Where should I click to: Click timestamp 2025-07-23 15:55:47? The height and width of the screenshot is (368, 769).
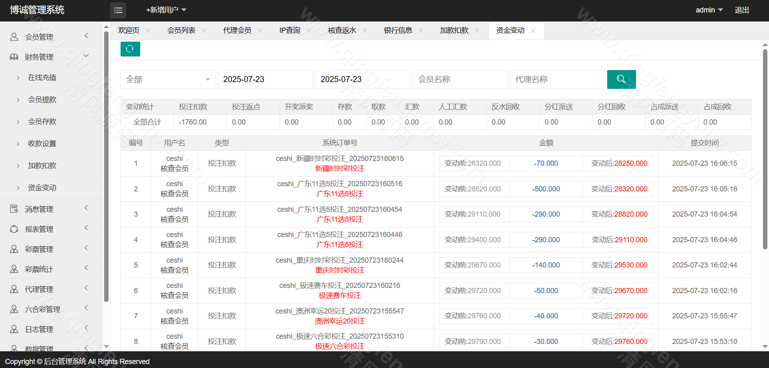tap(705, 316)
